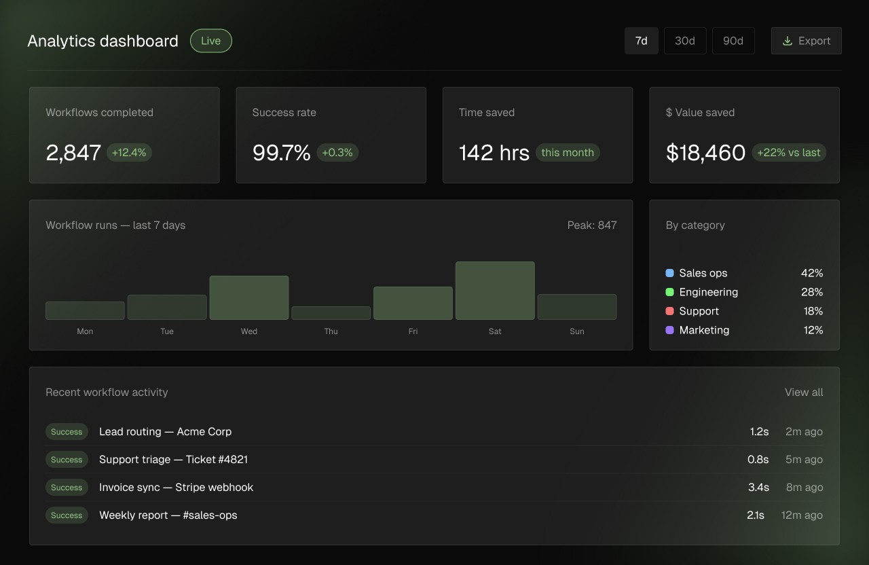
Task: Select the 7d time range tab
Action: tap(642, 41)
